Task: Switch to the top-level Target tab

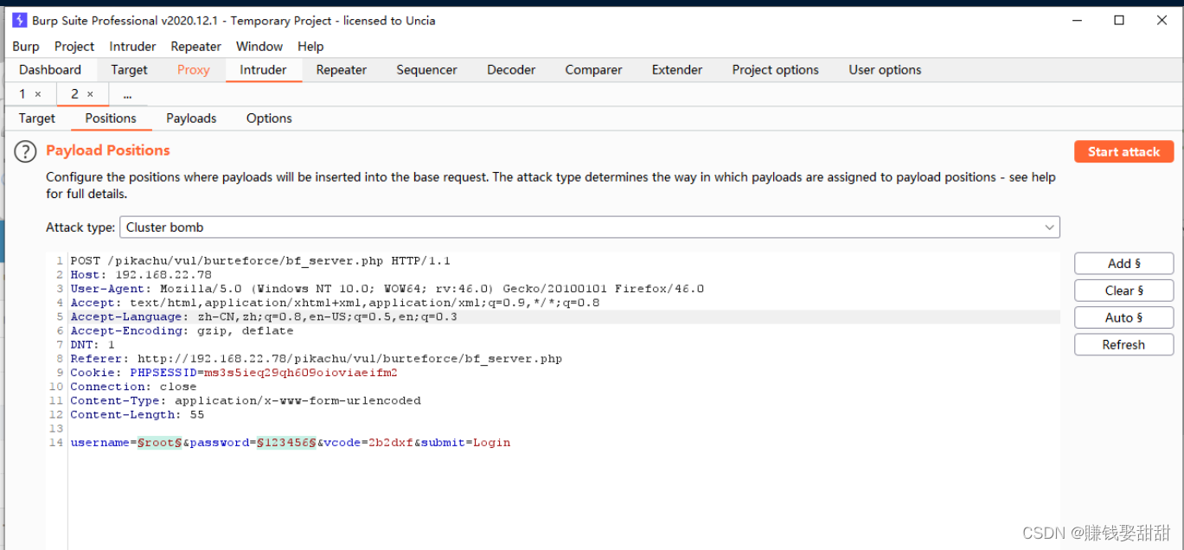Action: tap(129, 70)
